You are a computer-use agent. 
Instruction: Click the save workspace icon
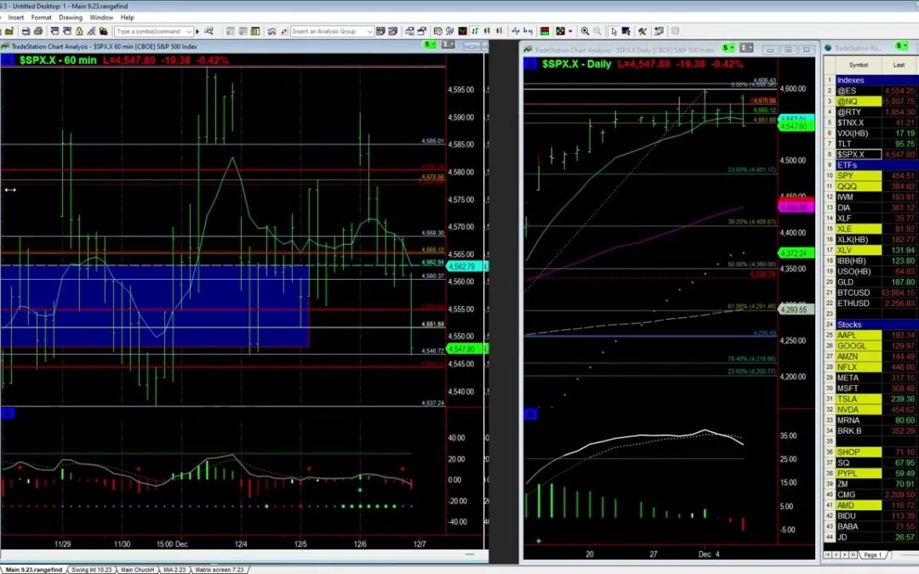(x=26, y=31)
